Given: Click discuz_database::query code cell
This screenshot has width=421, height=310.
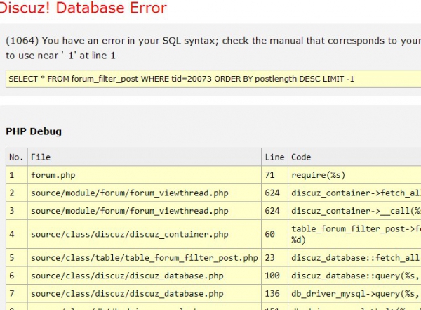Looking at the screenshot, I should [354, 276].
